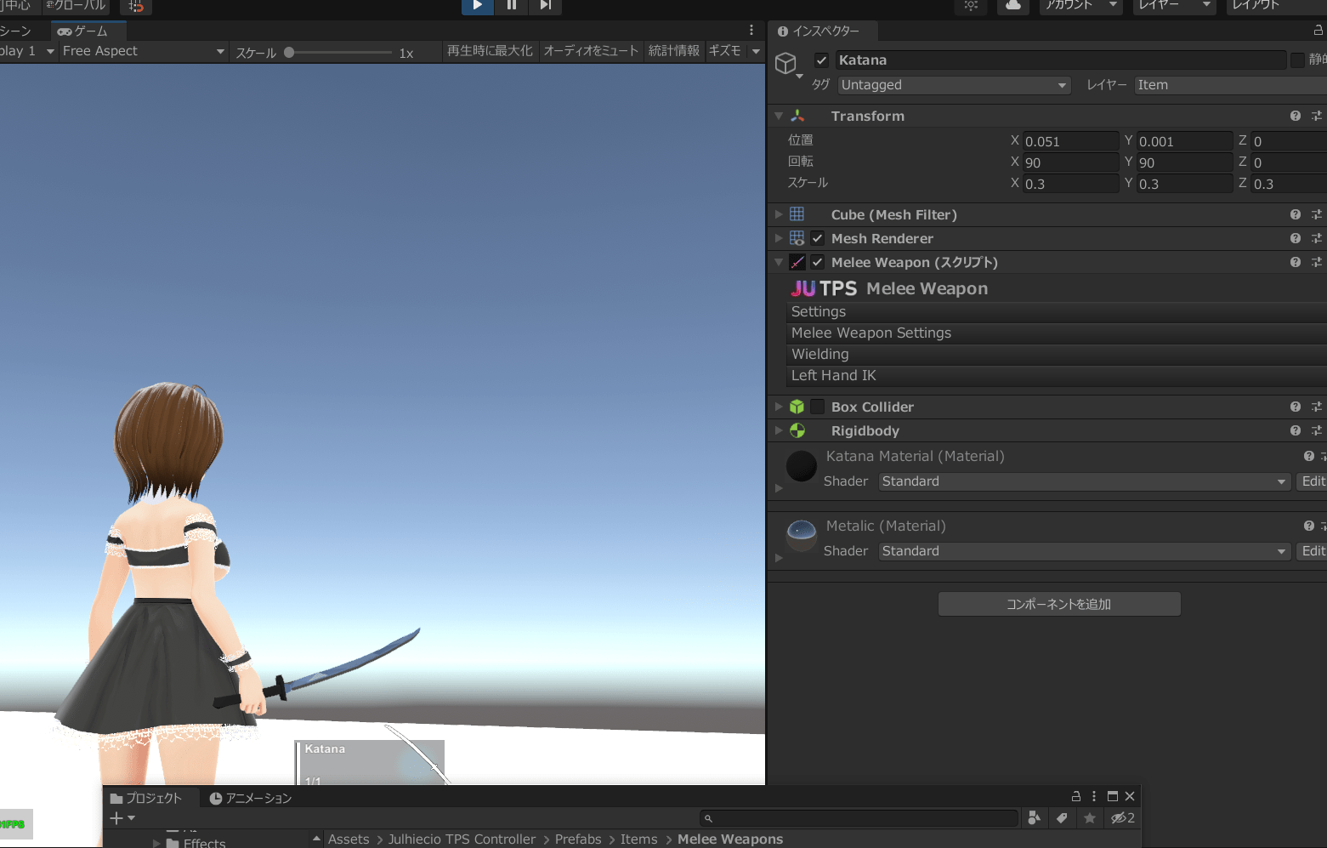Open Transform component help icon
This screenshot has height=848, width=1327.
[1295, 116]
